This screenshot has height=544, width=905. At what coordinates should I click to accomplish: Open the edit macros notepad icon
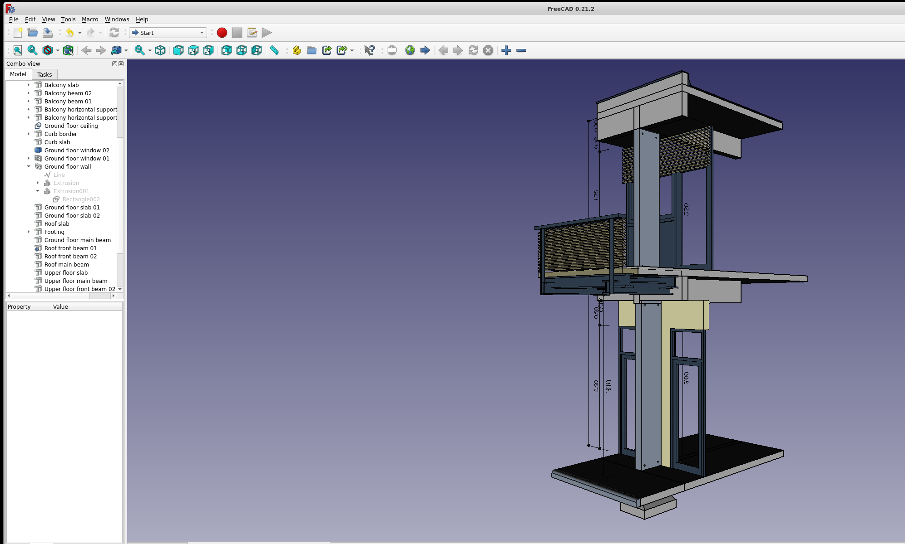252,33
